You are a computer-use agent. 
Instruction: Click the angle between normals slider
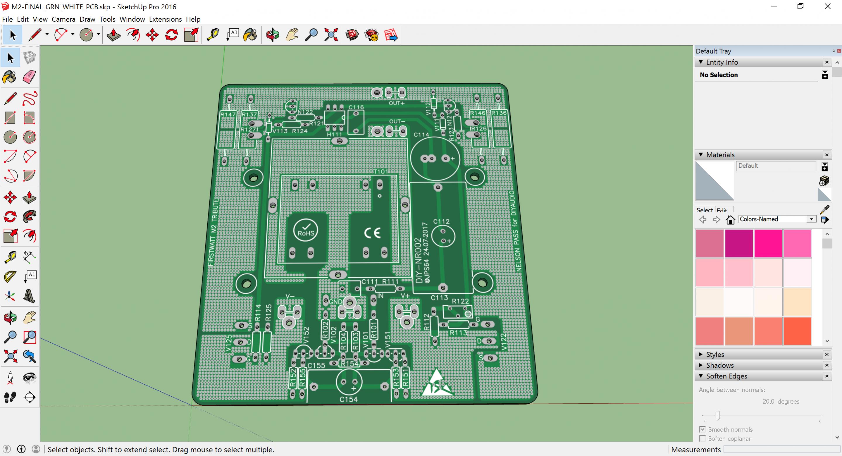719,415
